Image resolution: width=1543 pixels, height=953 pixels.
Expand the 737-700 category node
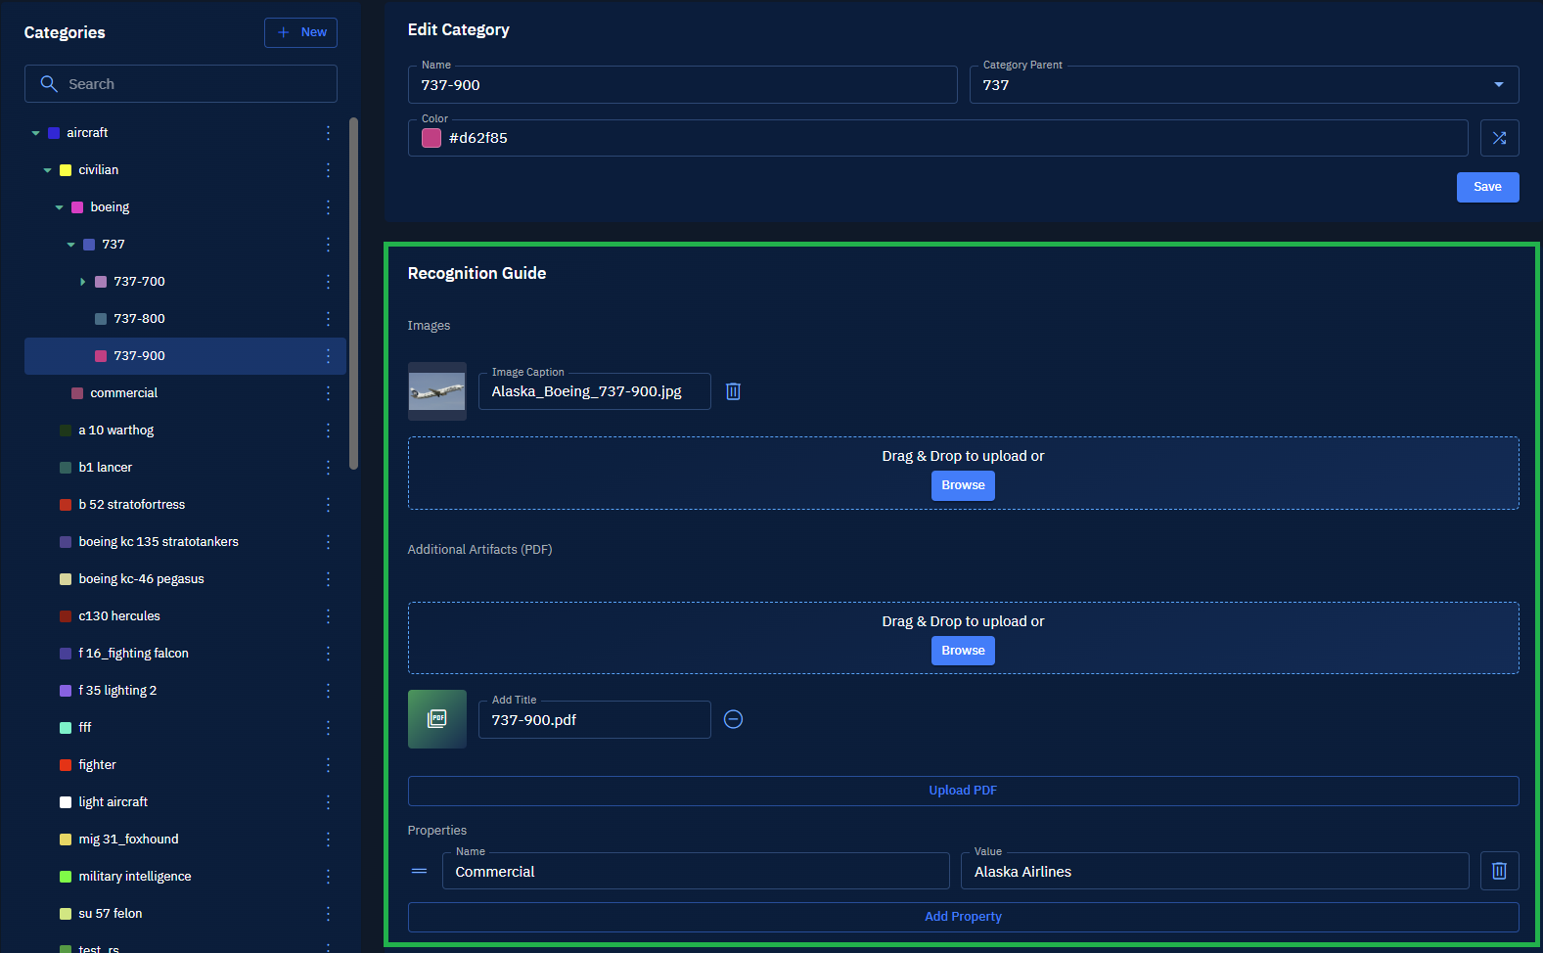click(83, 282)
